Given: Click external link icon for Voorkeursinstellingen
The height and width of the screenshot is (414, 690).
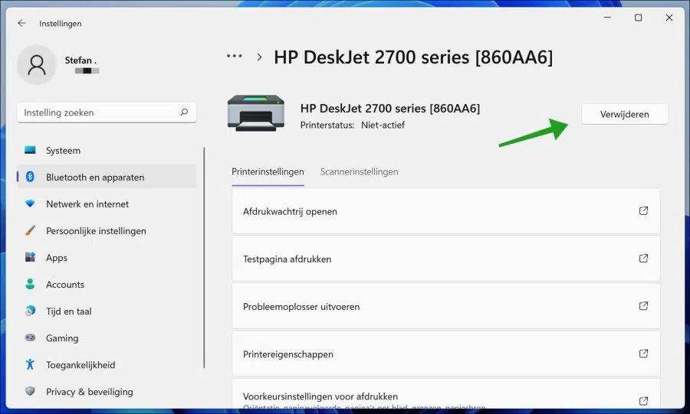Looking at the screenshot, I should click(x=643, y=401).
